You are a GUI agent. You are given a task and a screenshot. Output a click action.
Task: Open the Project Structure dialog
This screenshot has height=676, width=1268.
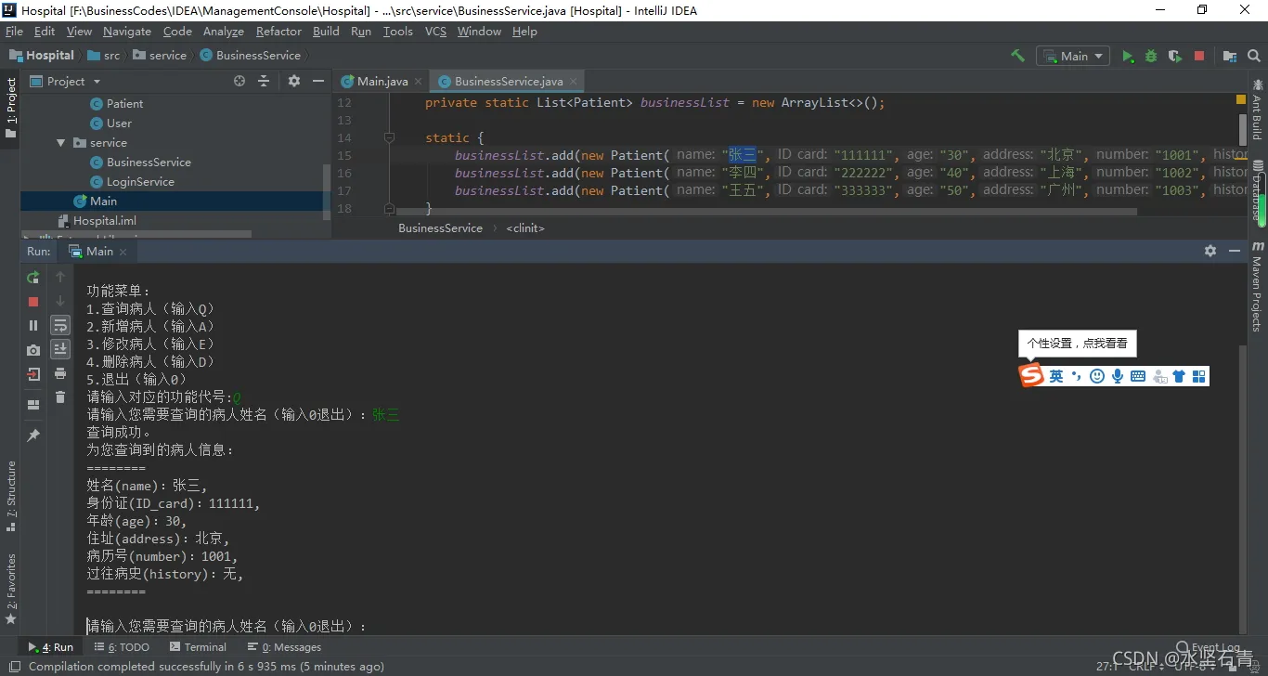point(1230,56)
